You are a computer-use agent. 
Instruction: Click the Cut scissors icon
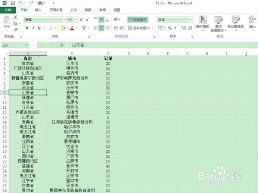[x=16, y=17]
